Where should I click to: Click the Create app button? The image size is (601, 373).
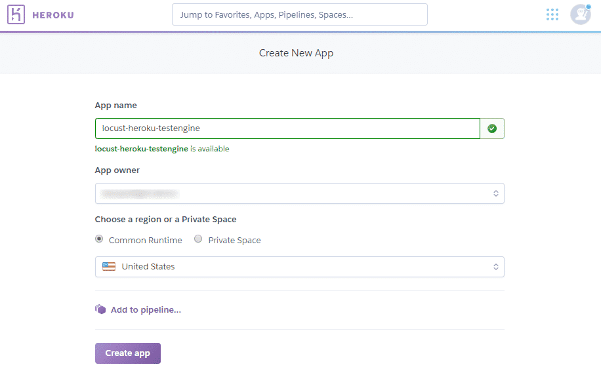[x=128, y=353]
